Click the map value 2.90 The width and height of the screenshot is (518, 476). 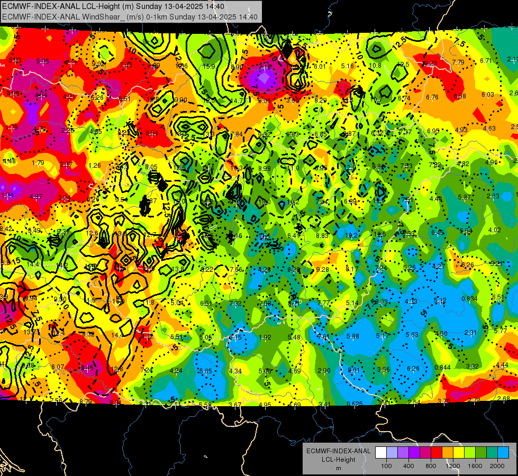(x=324, y=371)
